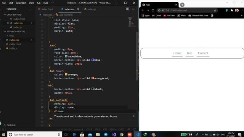Open the Edit menu
Viewport: 244px width, 137px height.
click(x=11, y=3)
